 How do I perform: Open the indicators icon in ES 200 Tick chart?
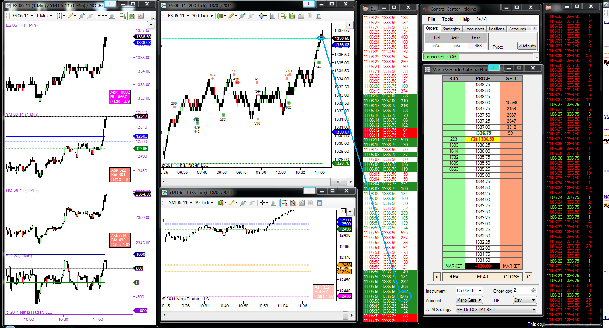292,16
